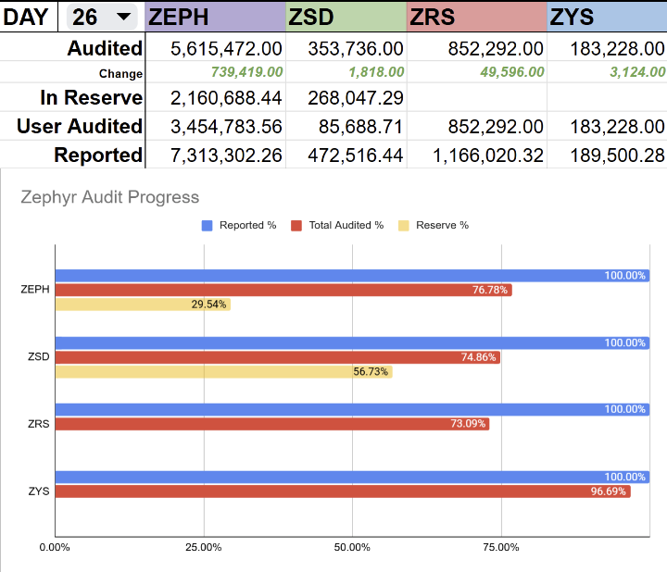Click the Reported row label
This screenshot has height=572, width=667.
[x=98, y=155]
